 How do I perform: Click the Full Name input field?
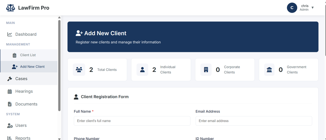pos(132,121)
